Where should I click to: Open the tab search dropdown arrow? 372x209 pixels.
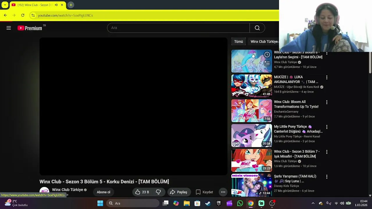(x=5, y=5)
